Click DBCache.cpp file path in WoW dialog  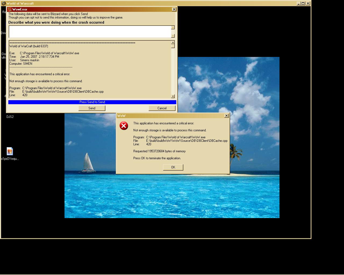(187, 141)
